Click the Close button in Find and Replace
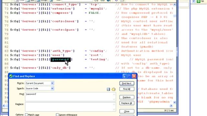The image size is (207, 116). (127, 111)
